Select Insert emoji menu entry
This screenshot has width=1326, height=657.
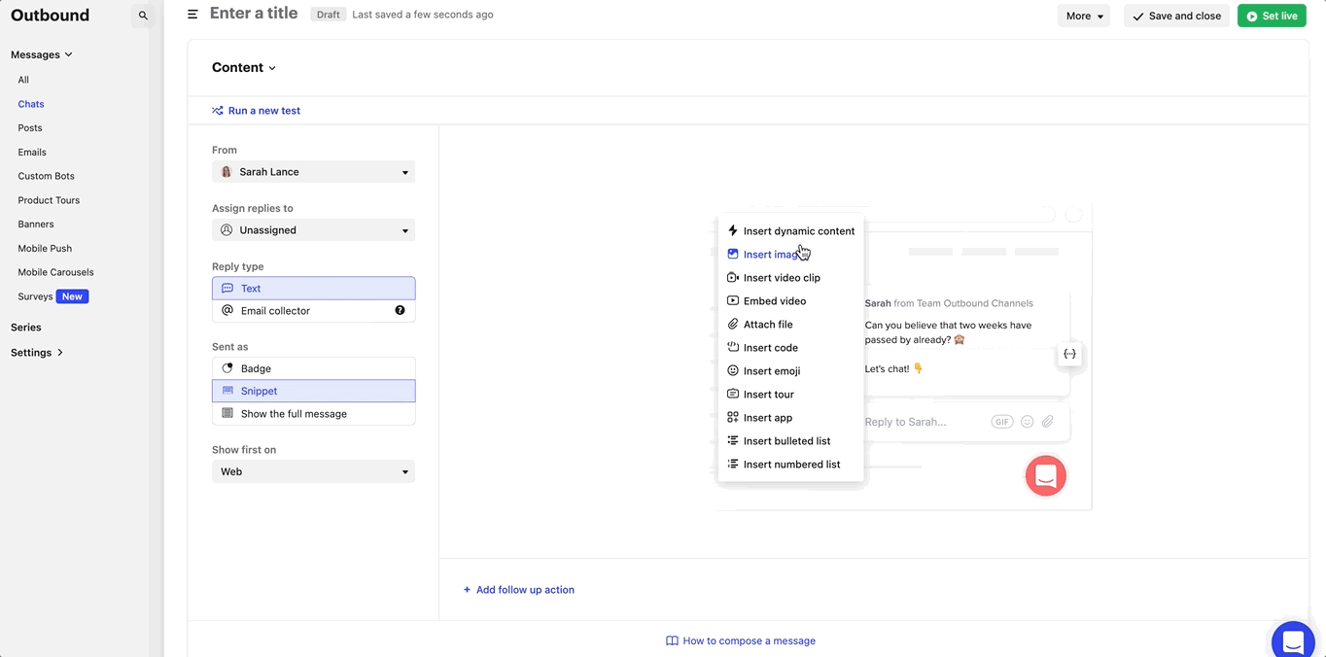tap(771, 371)
